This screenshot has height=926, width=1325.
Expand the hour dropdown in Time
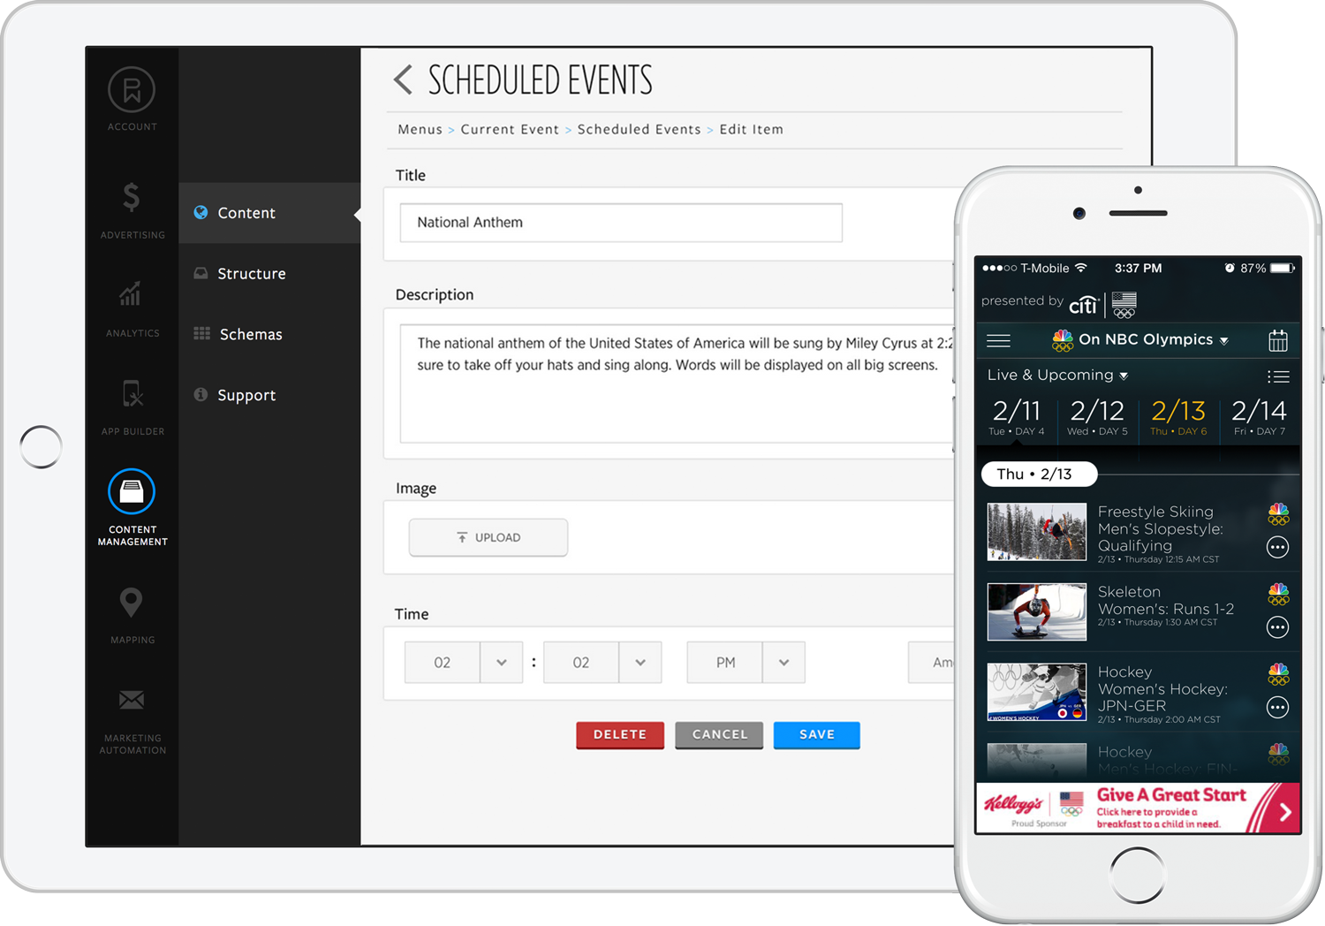pyautogui.click(x=501, y=663)
